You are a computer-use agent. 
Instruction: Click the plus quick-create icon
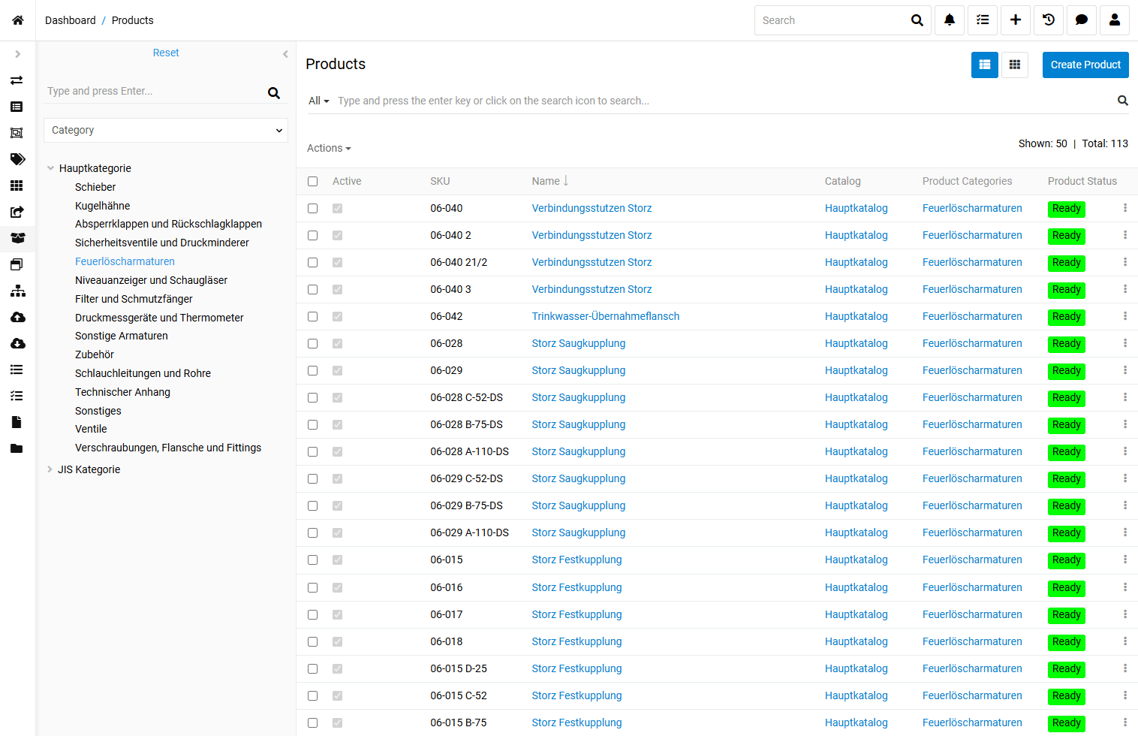coord(1016,20)
